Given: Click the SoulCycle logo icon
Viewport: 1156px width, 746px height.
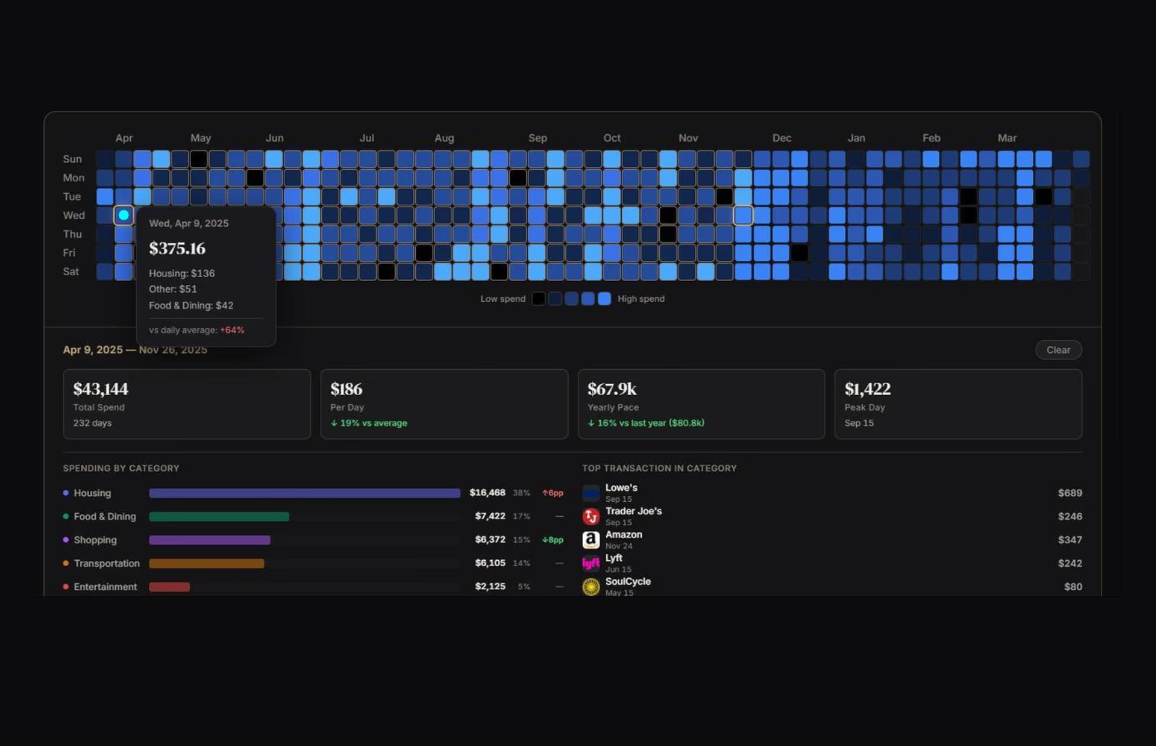Looking at the screenshot, I should pos(591,587).
